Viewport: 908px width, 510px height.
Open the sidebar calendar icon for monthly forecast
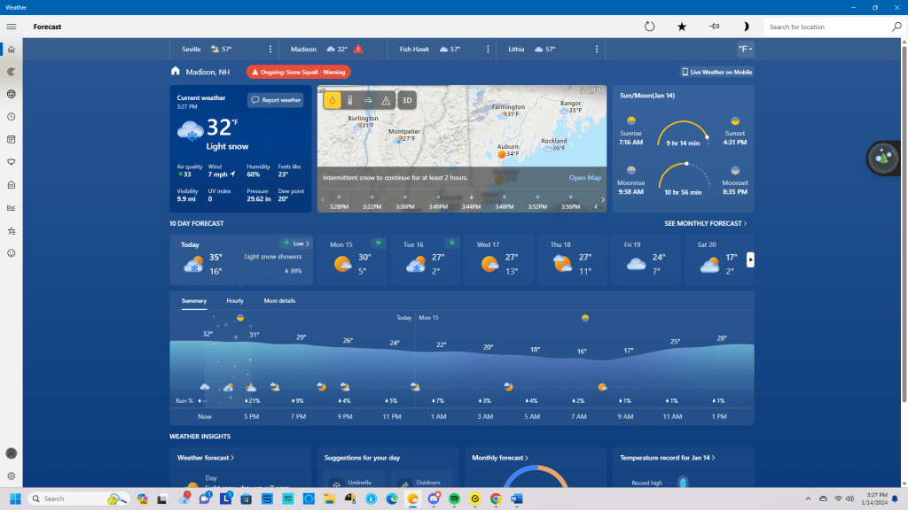(12, 139)
